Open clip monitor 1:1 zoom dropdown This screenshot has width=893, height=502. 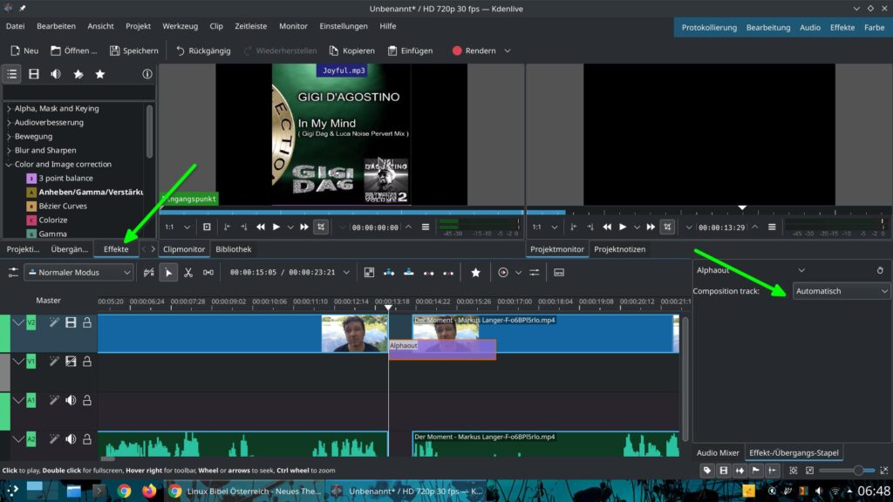pyautogui.click(x=178, y=227)
